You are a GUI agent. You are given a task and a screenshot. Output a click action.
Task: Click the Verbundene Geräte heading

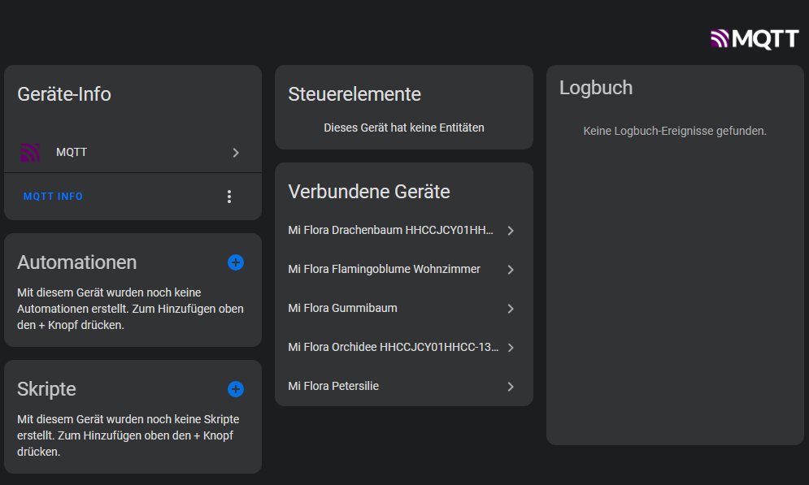369,192
